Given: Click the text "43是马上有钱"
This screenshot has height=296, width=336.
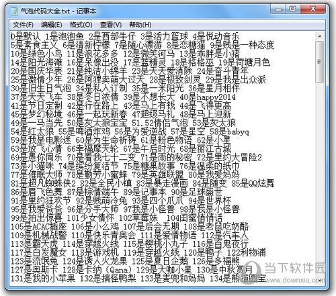Looking at the screenshot, I should [x=149, y=105].
